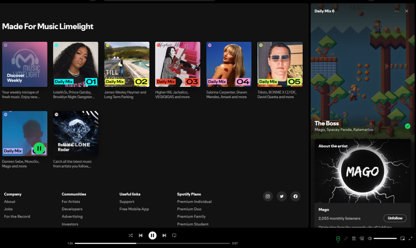The height and width of the screenshot is (248, 416).
Task: Open Premium Family plan link
Action: pyautogui.click(x=191, y=216)
